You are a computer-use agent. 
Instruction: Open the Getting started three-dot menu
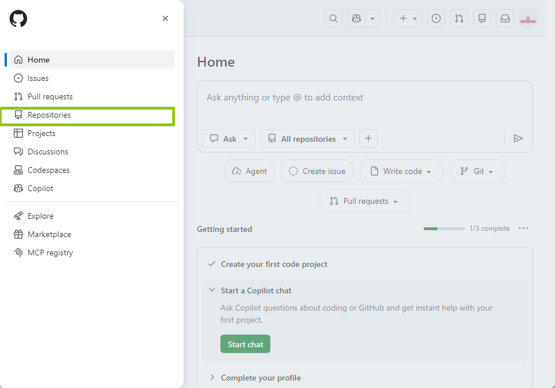coord(523,228)
